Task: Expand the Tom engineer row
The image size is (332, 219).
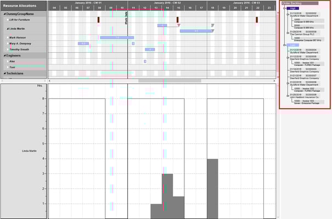Action: point(8,67)
